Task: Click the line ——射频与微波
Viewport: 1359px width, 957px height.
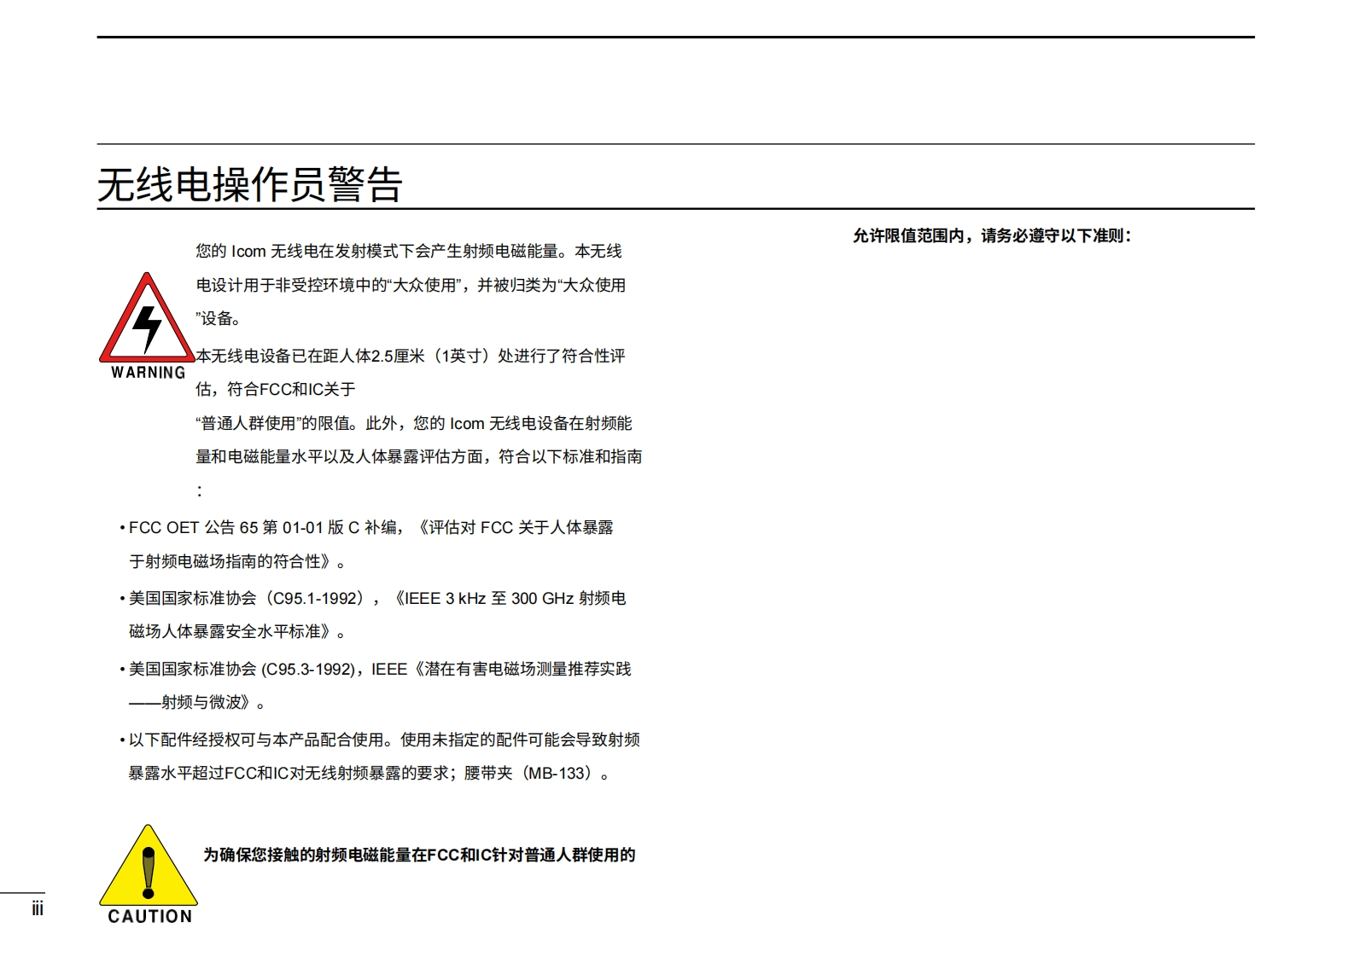Action: click(x=196, y=703)
